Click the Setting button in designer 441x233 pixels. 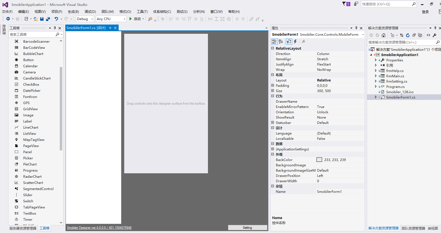pyautogui.click(x=247, y=228)
